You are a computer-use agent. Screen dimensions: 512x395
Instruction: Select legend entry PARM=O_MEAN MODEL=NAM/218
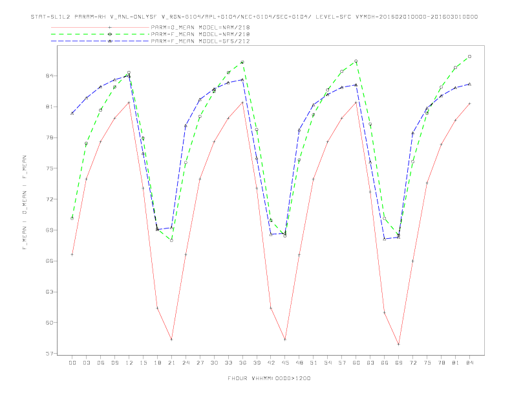pyautogui.click(x=200, y=27)
